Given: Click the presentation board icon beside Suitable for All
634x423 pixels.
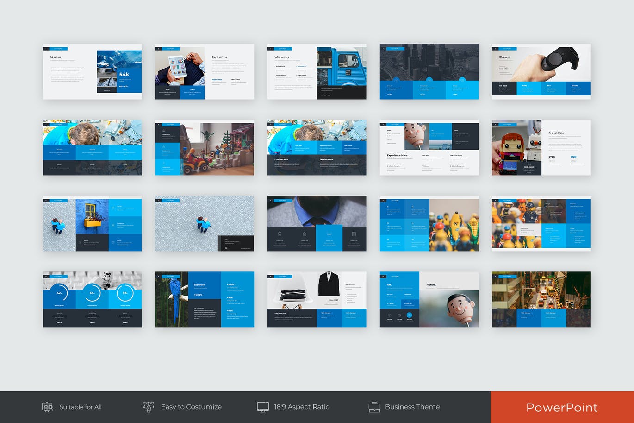Looking at the screenshot, I should click(x=47, y=407).
